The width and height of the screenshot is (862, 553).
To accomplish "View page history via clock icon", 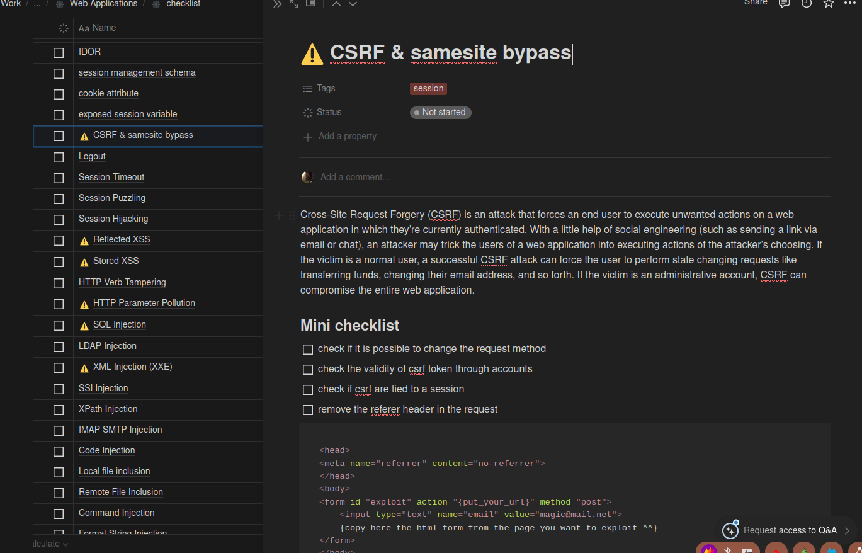I will click(806, 3).
